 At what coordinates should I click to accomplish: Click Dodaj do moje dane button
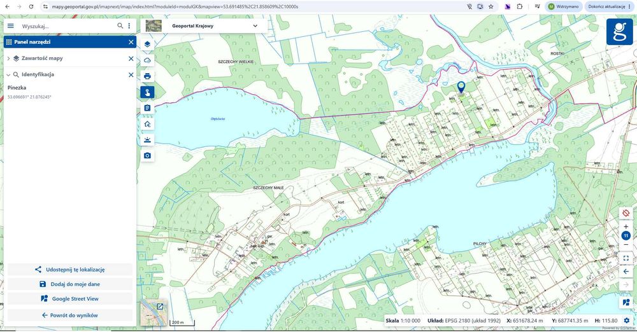[70, 284]
